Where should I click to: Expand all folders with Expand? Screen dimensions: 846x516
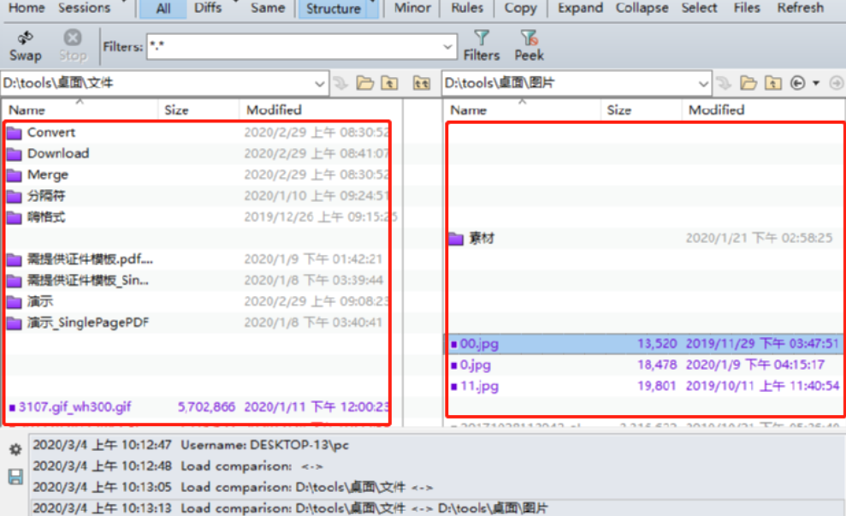[580, 8]
